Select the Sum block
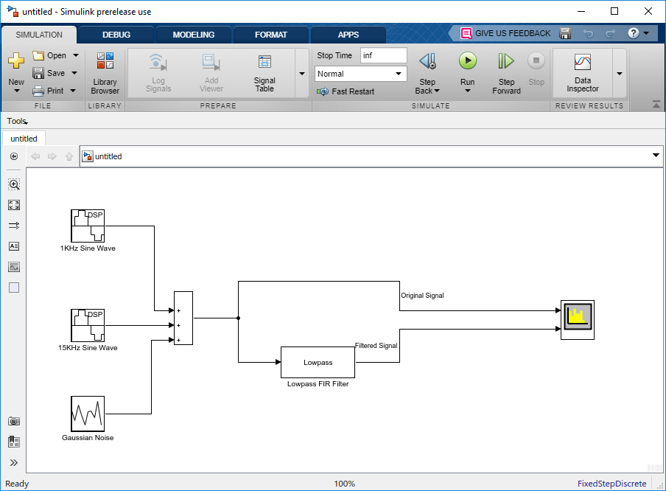666x491 pixels. (x=183, y=318)
